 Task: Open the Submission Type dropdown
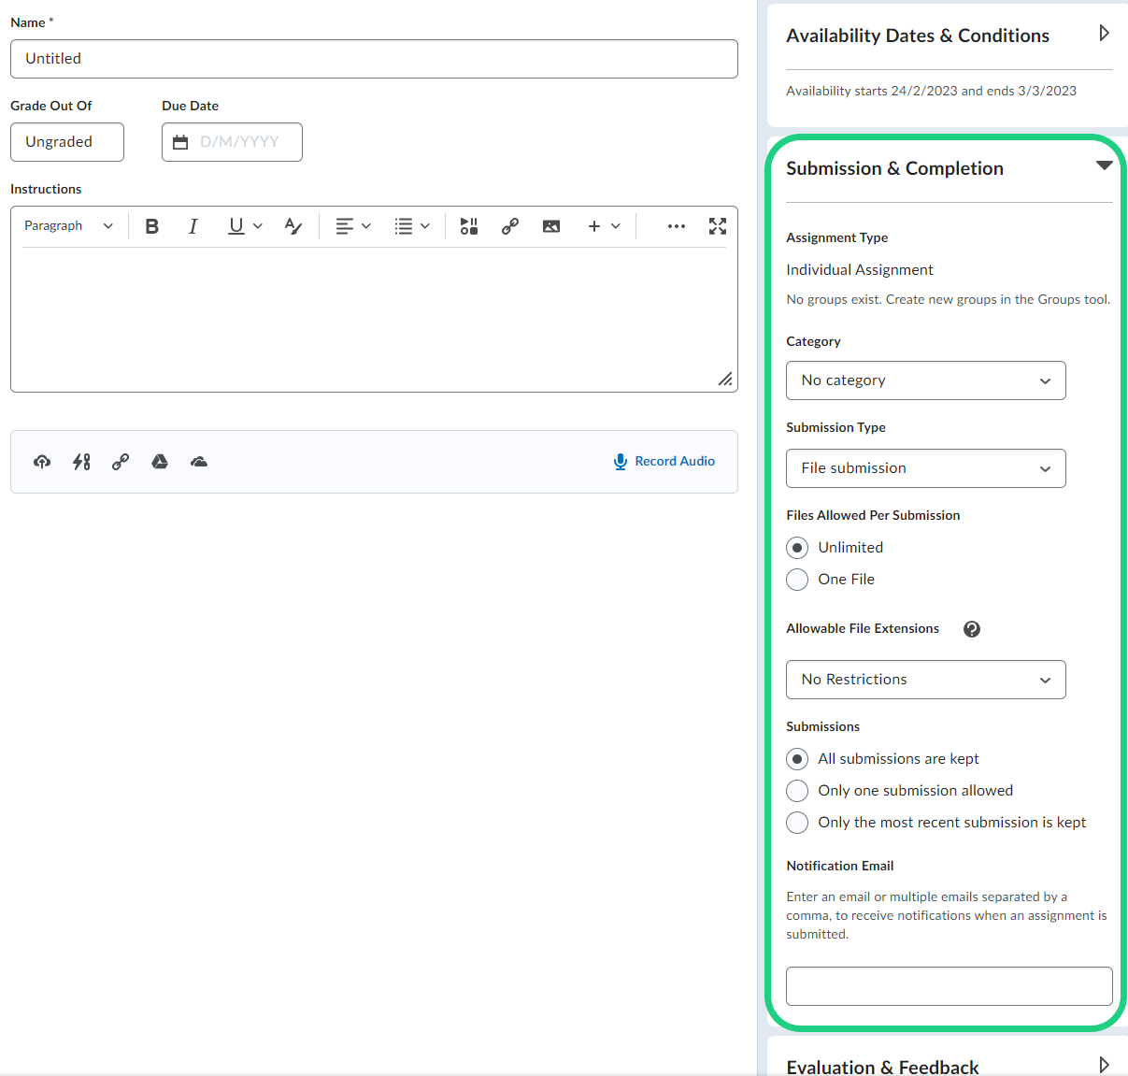click(925, 468)
